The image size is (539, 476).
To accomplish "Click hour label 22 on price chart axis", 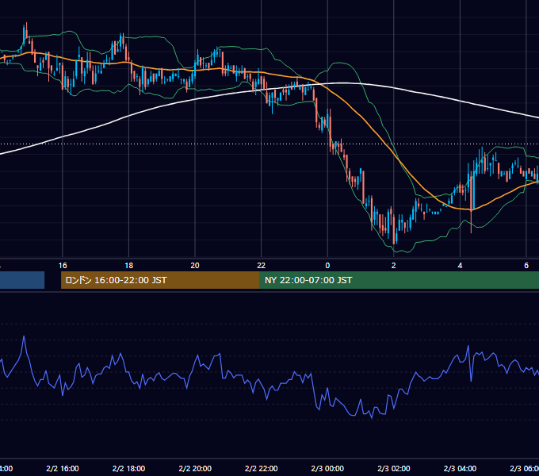I will click(x=262, y=266).
